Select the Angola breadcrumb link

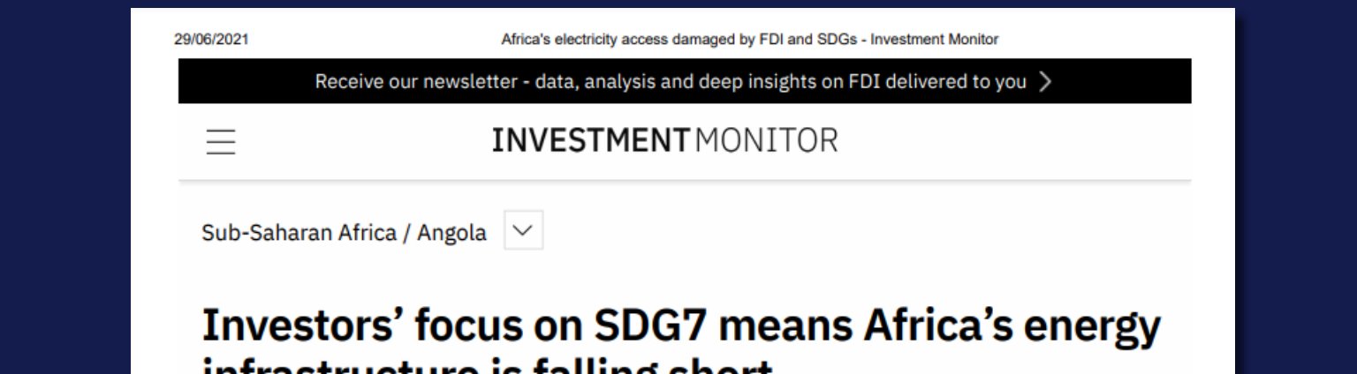(x=451, y=233)
